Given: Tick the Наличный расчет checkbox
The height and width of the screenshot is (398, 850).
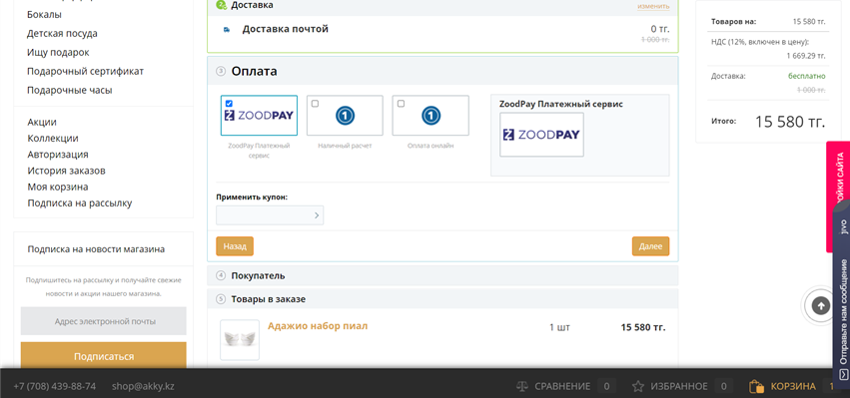Looking at the screenshot, I should point(315,104).
